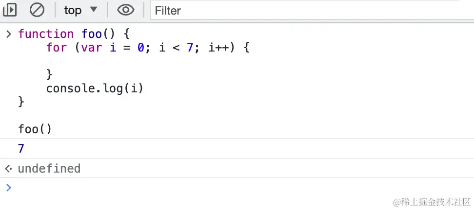Select the foo() call line

35,129
